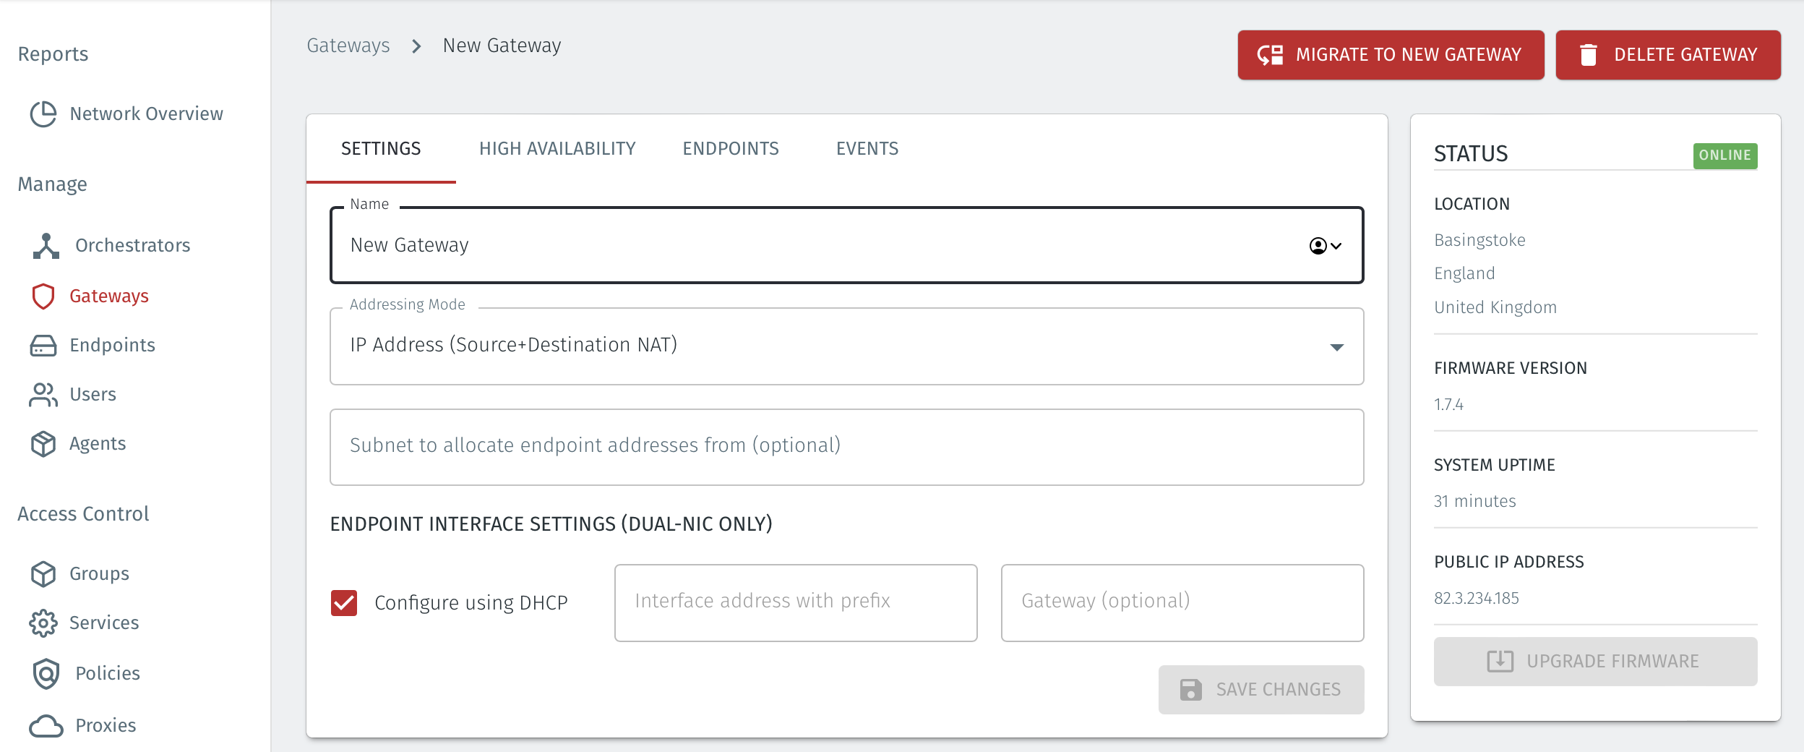1804x752 pixels.
Task: Open the Events tab
Action: point(867,148)
